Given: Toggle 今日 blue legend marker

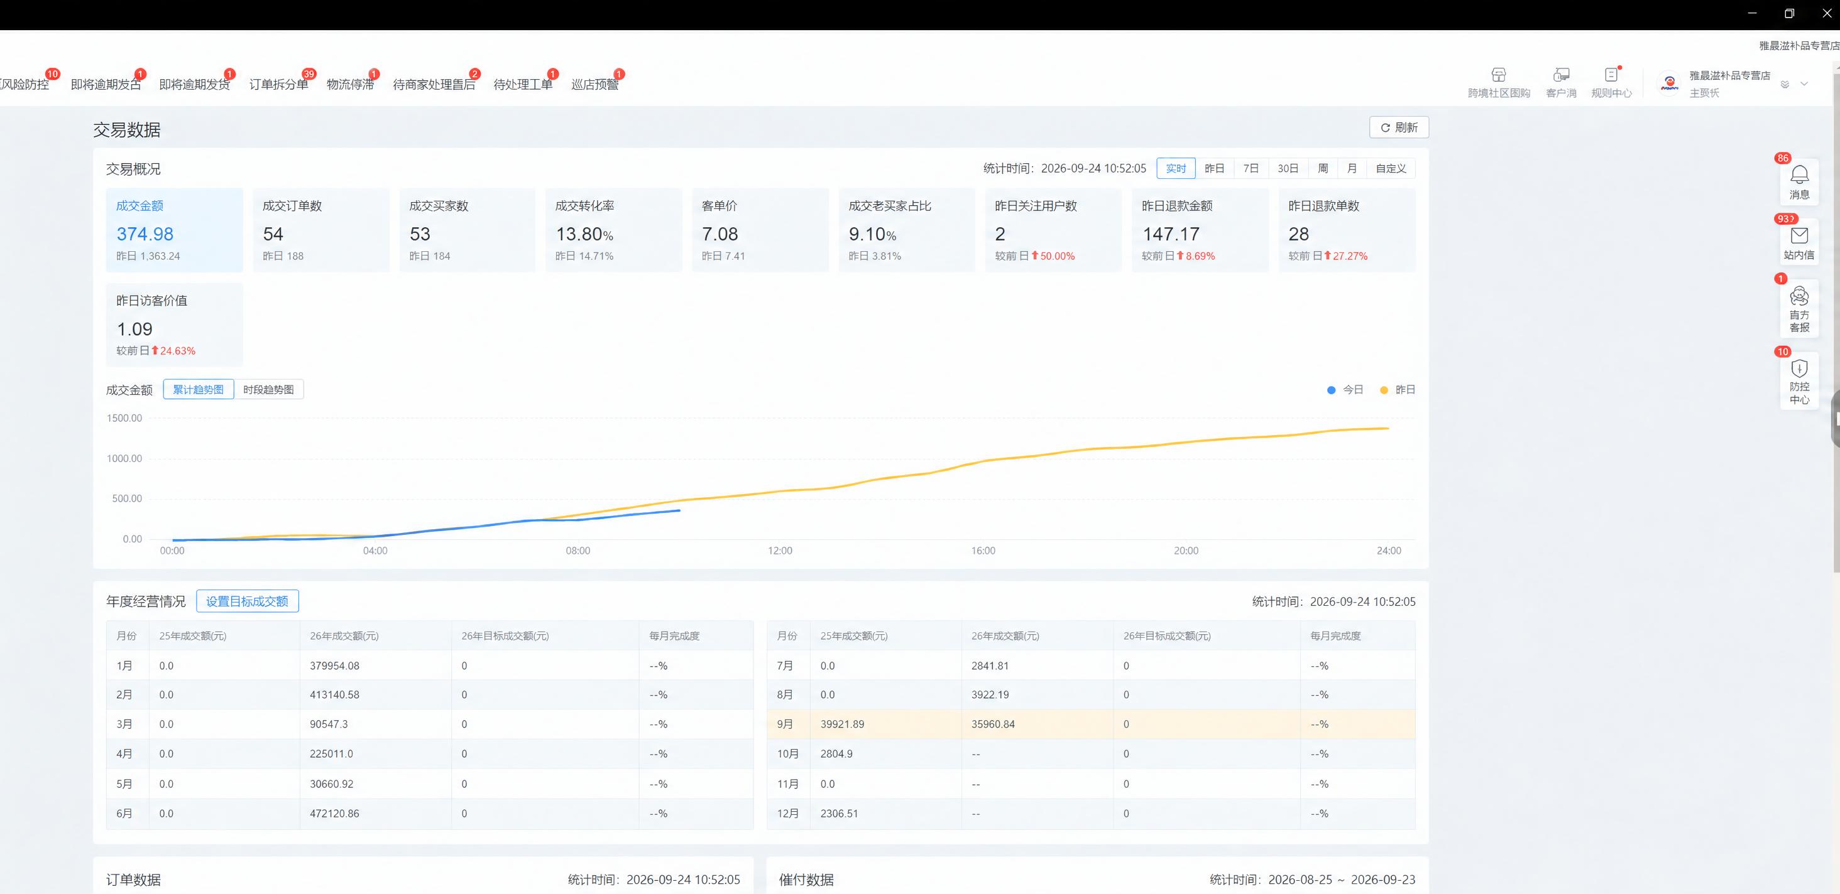Looking at the screenshot, I should (1331, 390).
